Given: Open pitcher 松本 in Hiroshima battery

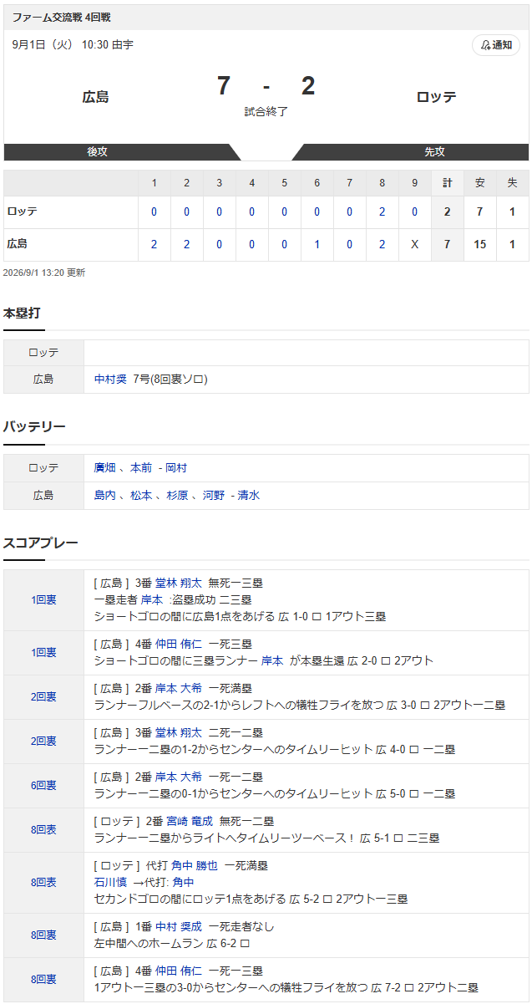Looking at the screenshot, I should [141, 496].
